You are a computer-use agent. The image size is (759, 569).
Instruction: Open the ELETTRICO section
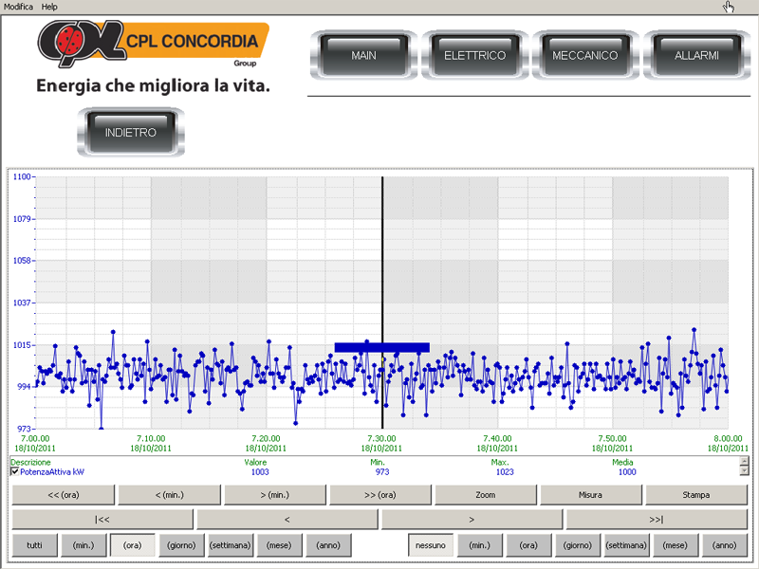point(475,55)
